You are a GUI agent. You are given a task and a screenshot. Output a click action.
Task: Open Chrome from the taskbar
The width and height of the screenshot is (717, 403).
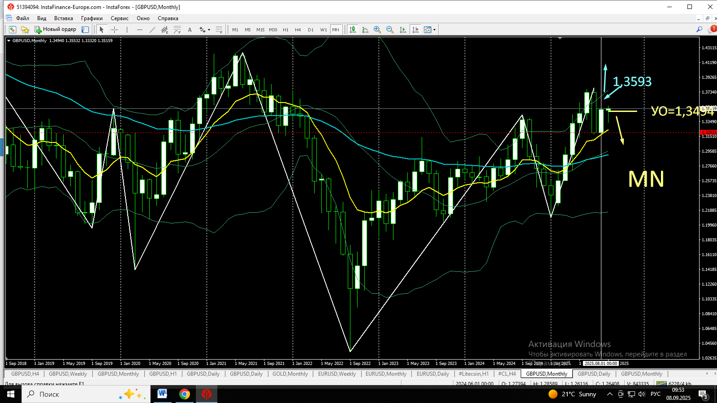[x=184, y=394]
